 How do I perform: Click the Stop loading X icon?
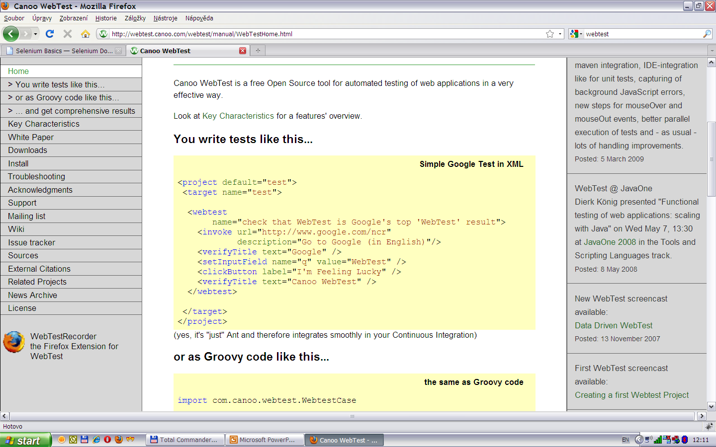68,34
